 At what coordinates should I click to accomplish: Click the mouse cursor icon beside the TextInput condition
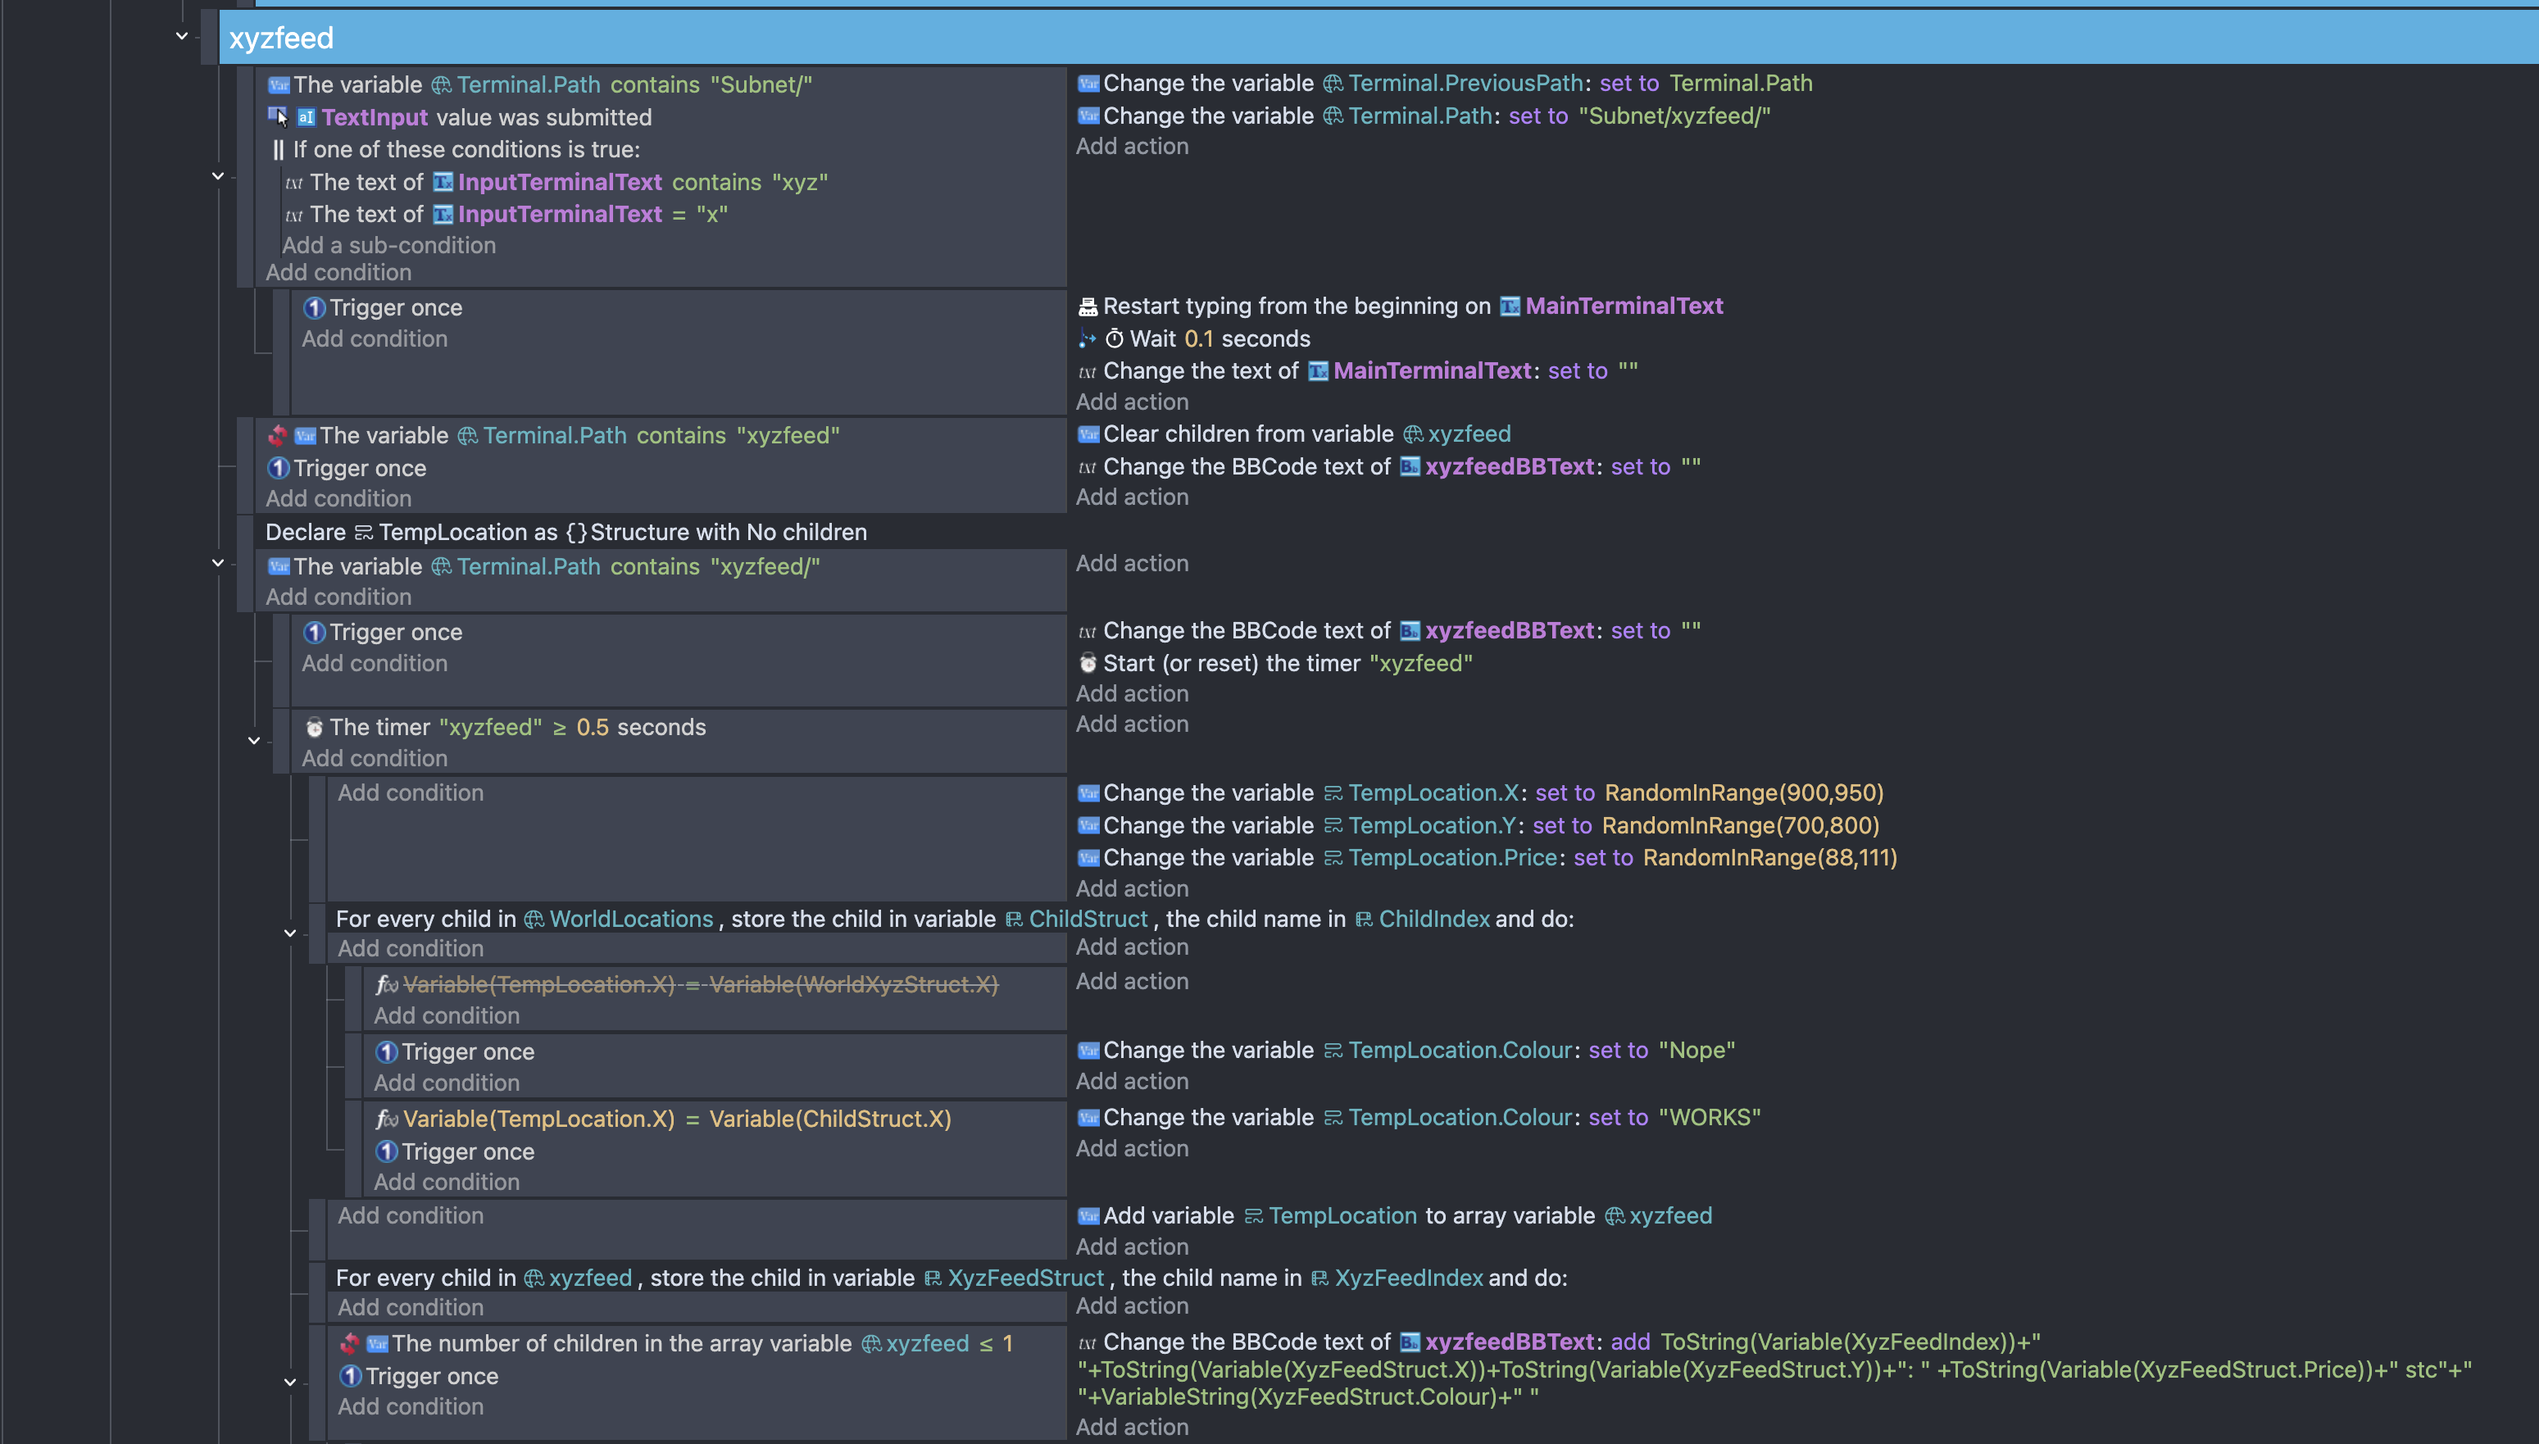279,116
